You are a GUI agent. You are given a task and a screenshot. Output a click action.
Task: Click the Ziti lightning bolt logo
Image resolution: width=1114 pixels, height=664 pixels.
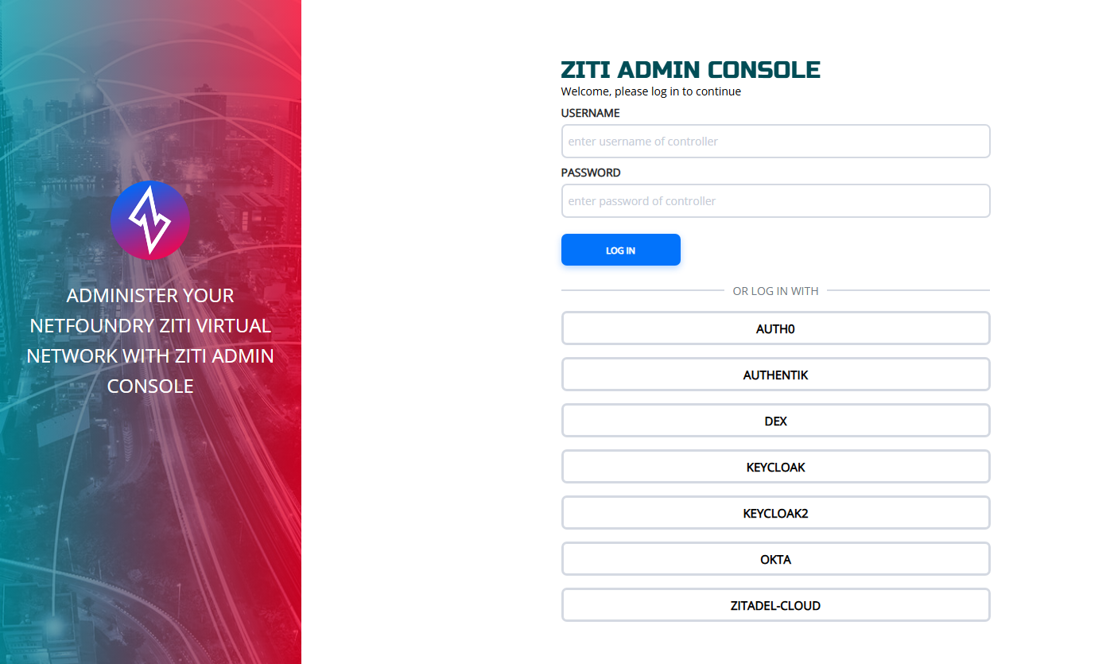click(150, 220)
